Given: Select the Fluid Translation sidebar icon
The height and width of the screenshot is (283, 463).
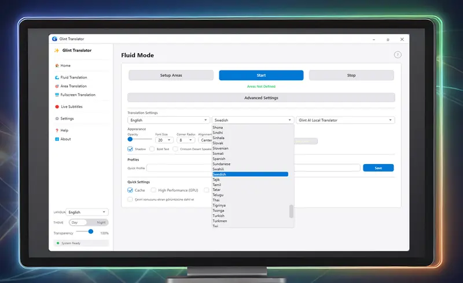Looking at the screenshot, I should click(57, 77).
